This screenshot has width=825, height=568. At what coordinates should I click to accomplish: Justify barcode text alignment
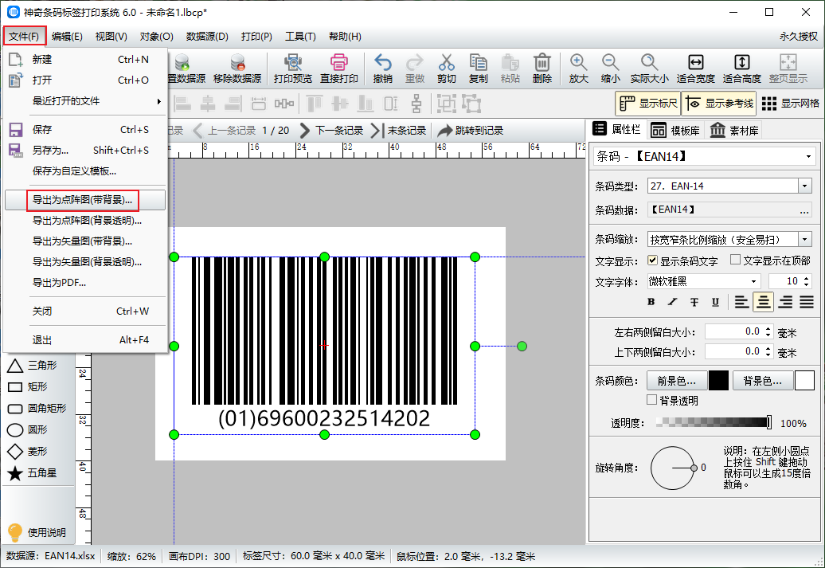[807, 302]
